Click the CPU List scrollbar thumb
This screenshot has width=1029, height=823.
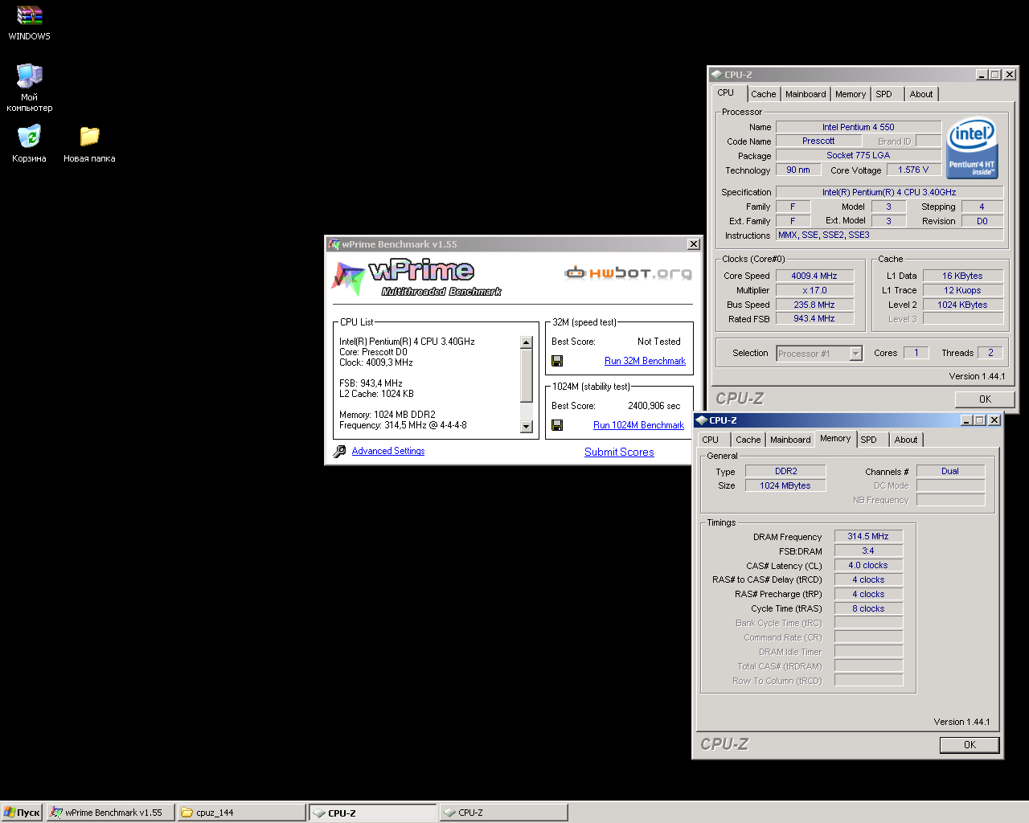(x=527, y=375)
